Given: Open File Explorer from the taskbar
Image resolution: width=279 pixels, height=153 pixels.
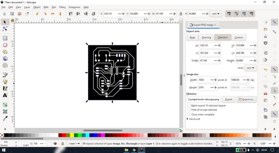Looking at the screenshot, I should (126, 150).
